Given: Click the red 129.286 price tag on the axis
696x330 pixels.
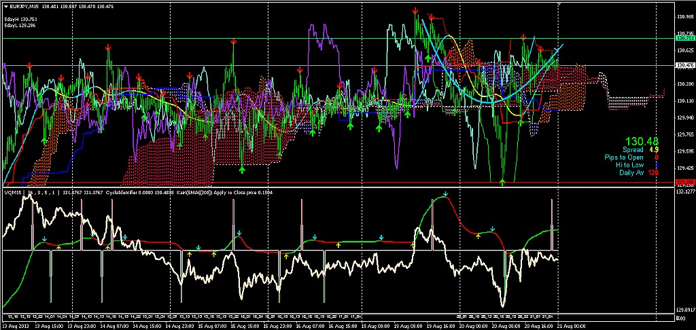Looking at the screenshot, I should pyautogui.click(x=684, y=182).
